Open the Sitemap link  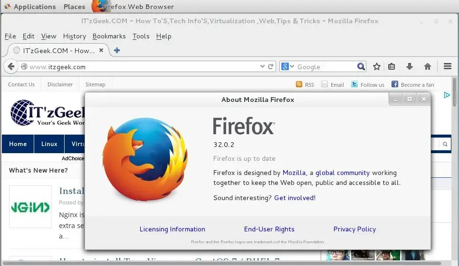click(95, 84)
